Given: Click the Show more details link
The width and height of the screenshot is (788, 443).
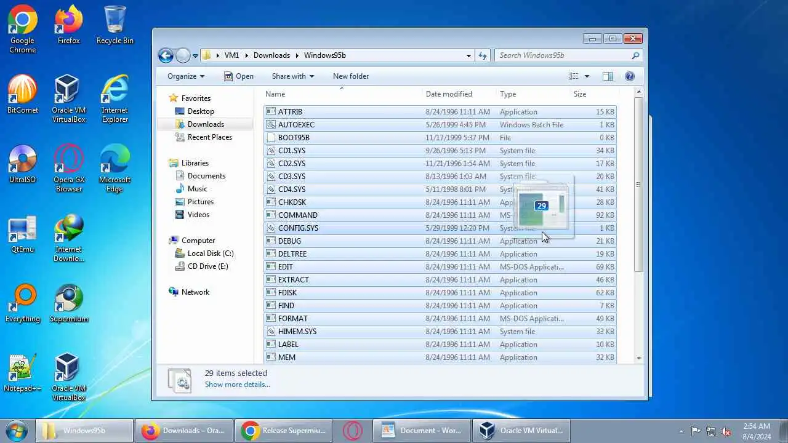Looking at the screenshot, I should tap(238, 385).
